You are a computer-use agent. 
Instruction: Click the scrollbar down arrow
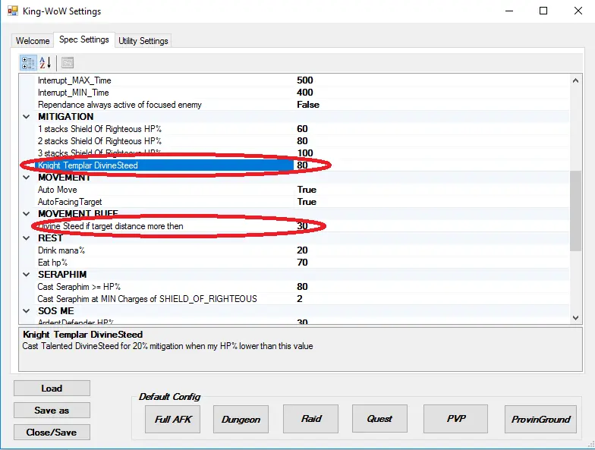pyautogui.click(x=575, y=317)
